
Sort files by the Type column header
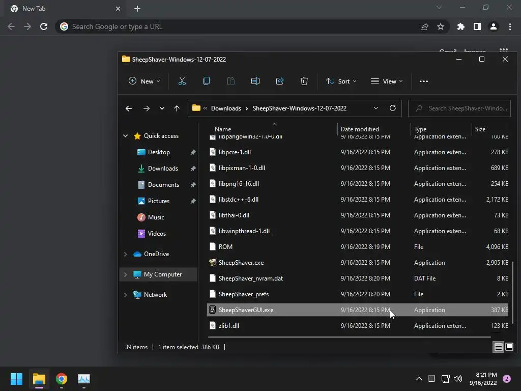click(x=420, y=129)
